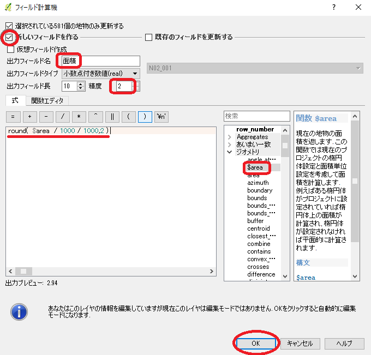The height and width of the screenshot is (355, 371).
Task: Click the output field length input
Action: click(70, 86)
